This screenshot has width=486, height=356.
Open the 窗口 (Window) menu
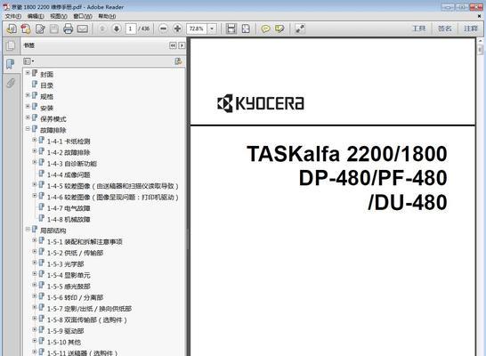[83, 16]
